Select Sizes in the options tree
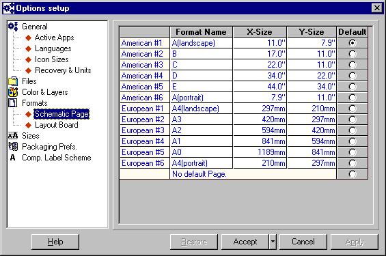 pos(31,136)
